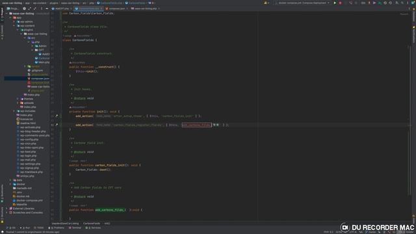416x234 pixels.
Task: Collapse all in Project panel header
Action: click(34, 8)
